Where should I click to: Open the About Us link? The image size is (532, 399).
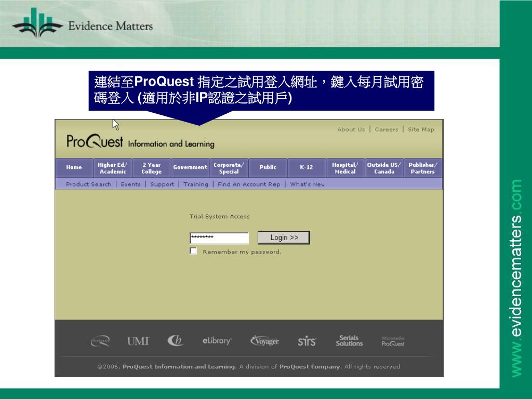[351, 129]
